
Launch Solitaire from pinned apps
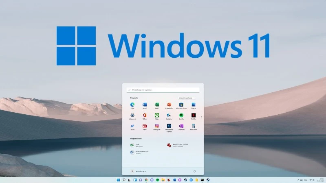tap(169, 116)
